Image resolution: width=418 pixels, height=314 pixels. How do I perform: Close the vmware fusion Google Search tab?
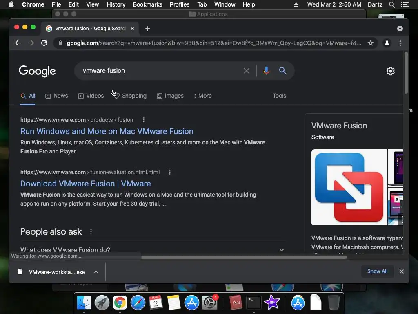point(132,29)
